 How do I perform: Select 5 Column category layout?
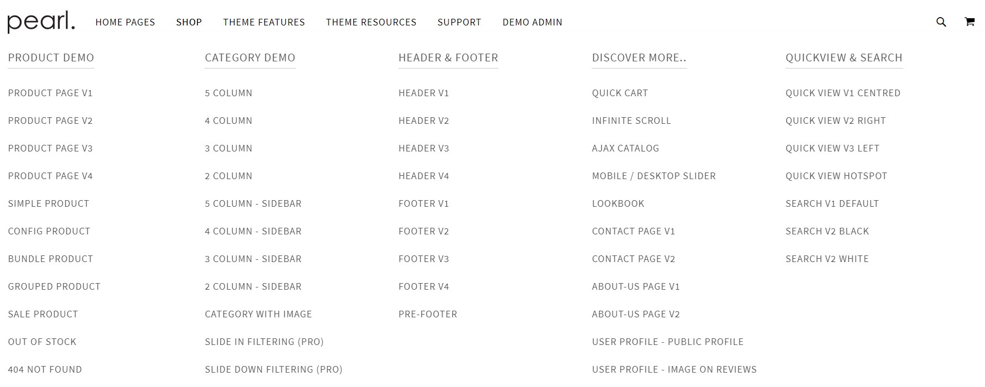pos(228,93)
